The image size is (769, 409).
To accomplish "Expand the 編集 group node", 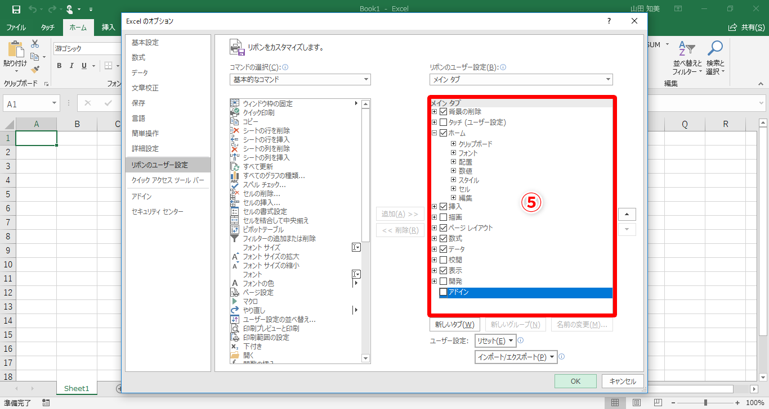I will [x=453, y=198].
